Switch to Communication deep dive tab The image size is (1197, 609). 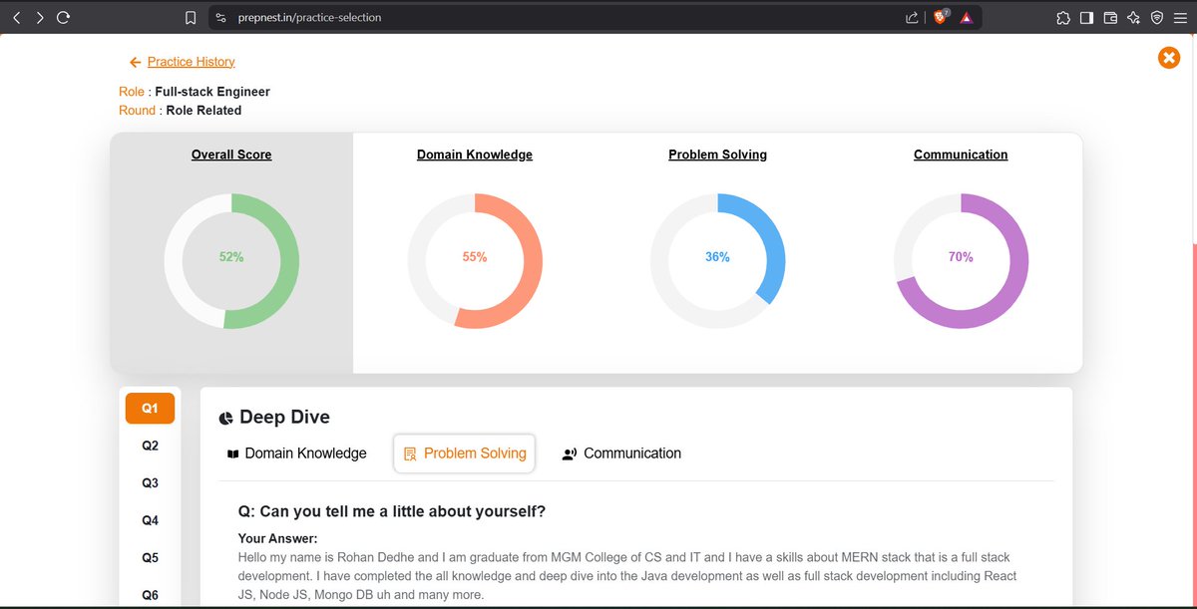click(621, 454)
